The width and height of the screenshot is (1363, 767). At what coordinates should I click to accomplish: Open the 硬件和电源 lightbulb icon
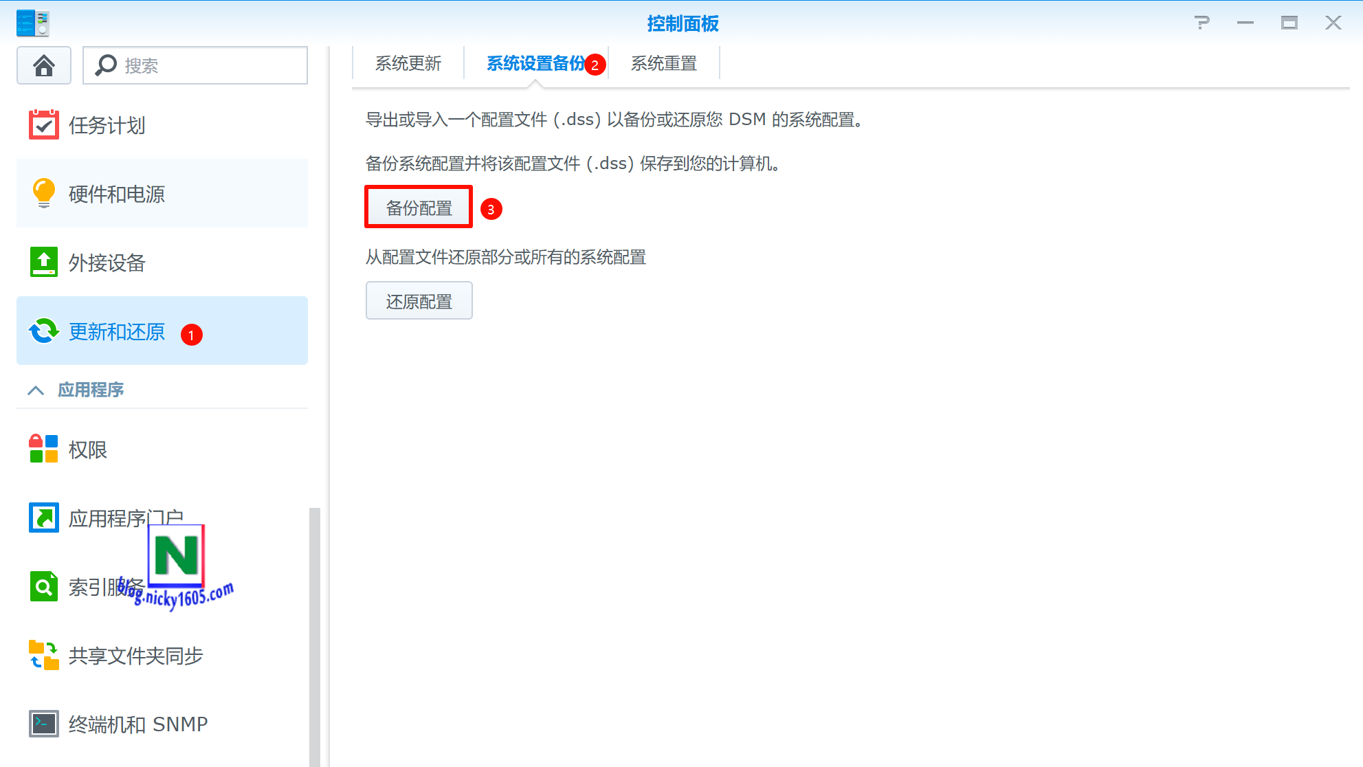43,193
